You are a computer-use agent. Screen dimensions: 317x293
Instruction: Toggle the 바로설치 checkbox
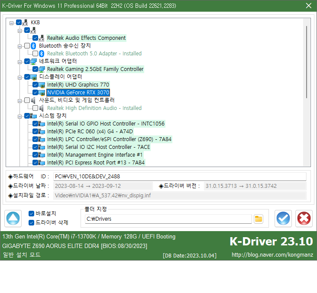(x=31, y=213)
